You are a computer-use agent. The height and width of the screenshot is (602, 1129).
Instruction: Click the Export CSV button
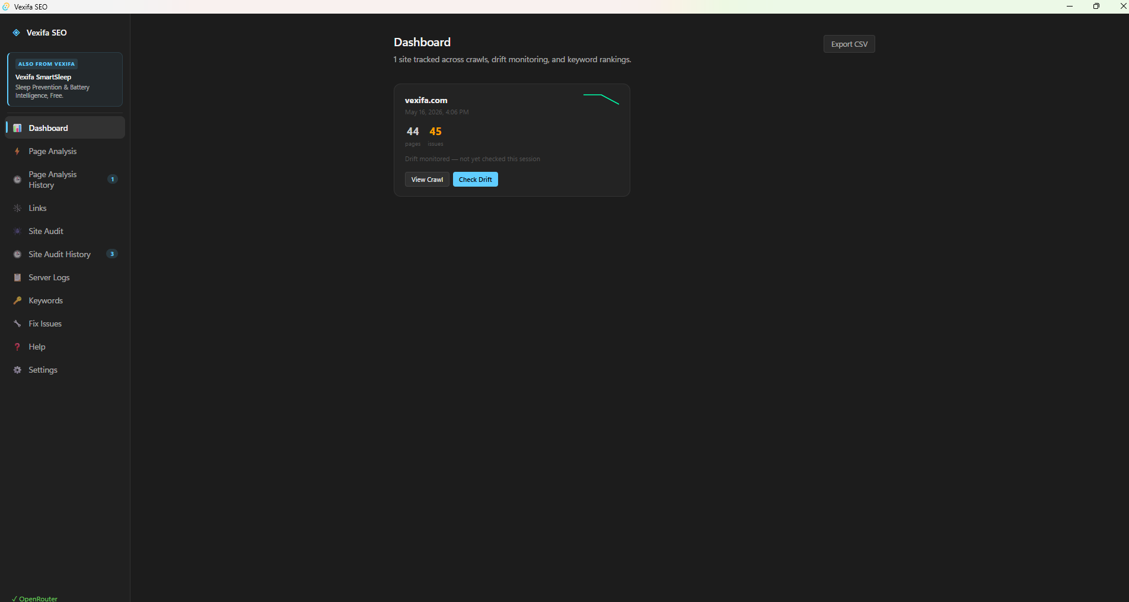(849, 44)
